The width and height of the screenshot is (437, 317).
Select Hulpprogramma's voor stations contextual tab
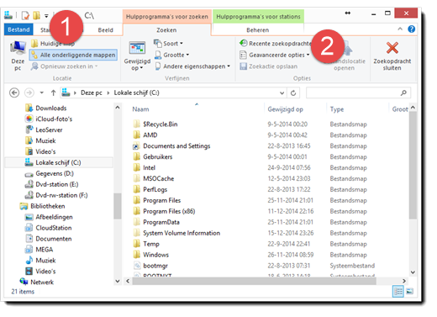[x=258, y=17]
